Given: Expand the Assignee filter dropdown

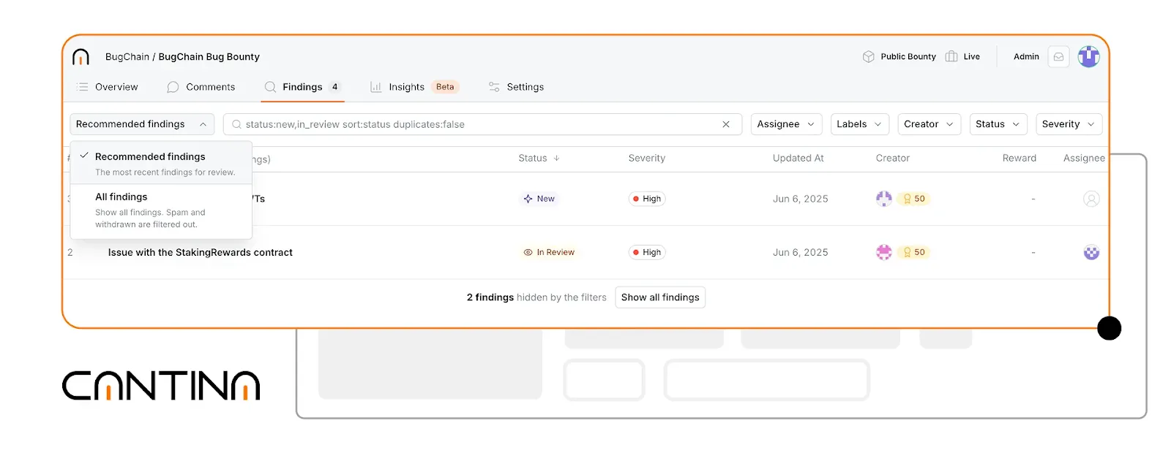Looking at the screenshot, I should click(x=786, y=124).
